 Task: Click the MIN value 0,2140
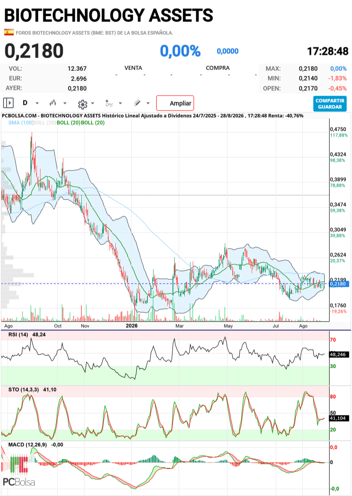click(x=308, y=78)
